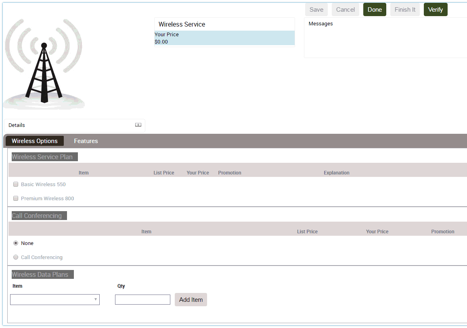Click the expand icon on the Details panel
Image resolution: width=467 pixels, height=328 pixels.
tap(138, 125)
